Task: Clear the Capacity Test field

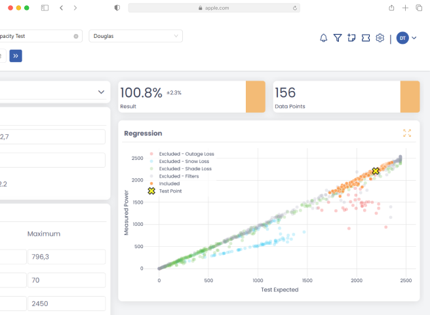Action: click(76, 36)
